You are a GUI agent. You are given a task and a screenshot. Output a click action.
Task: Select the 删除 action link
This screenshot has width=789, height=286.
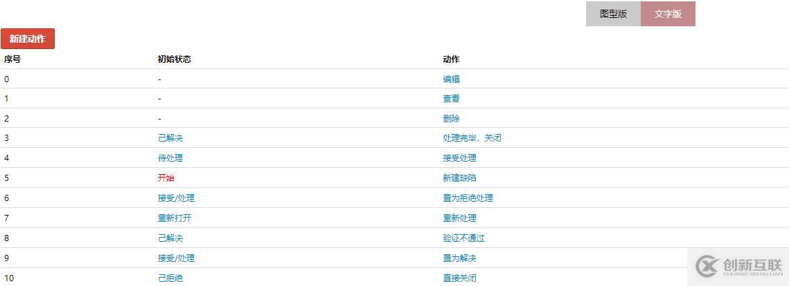(451, 119)
